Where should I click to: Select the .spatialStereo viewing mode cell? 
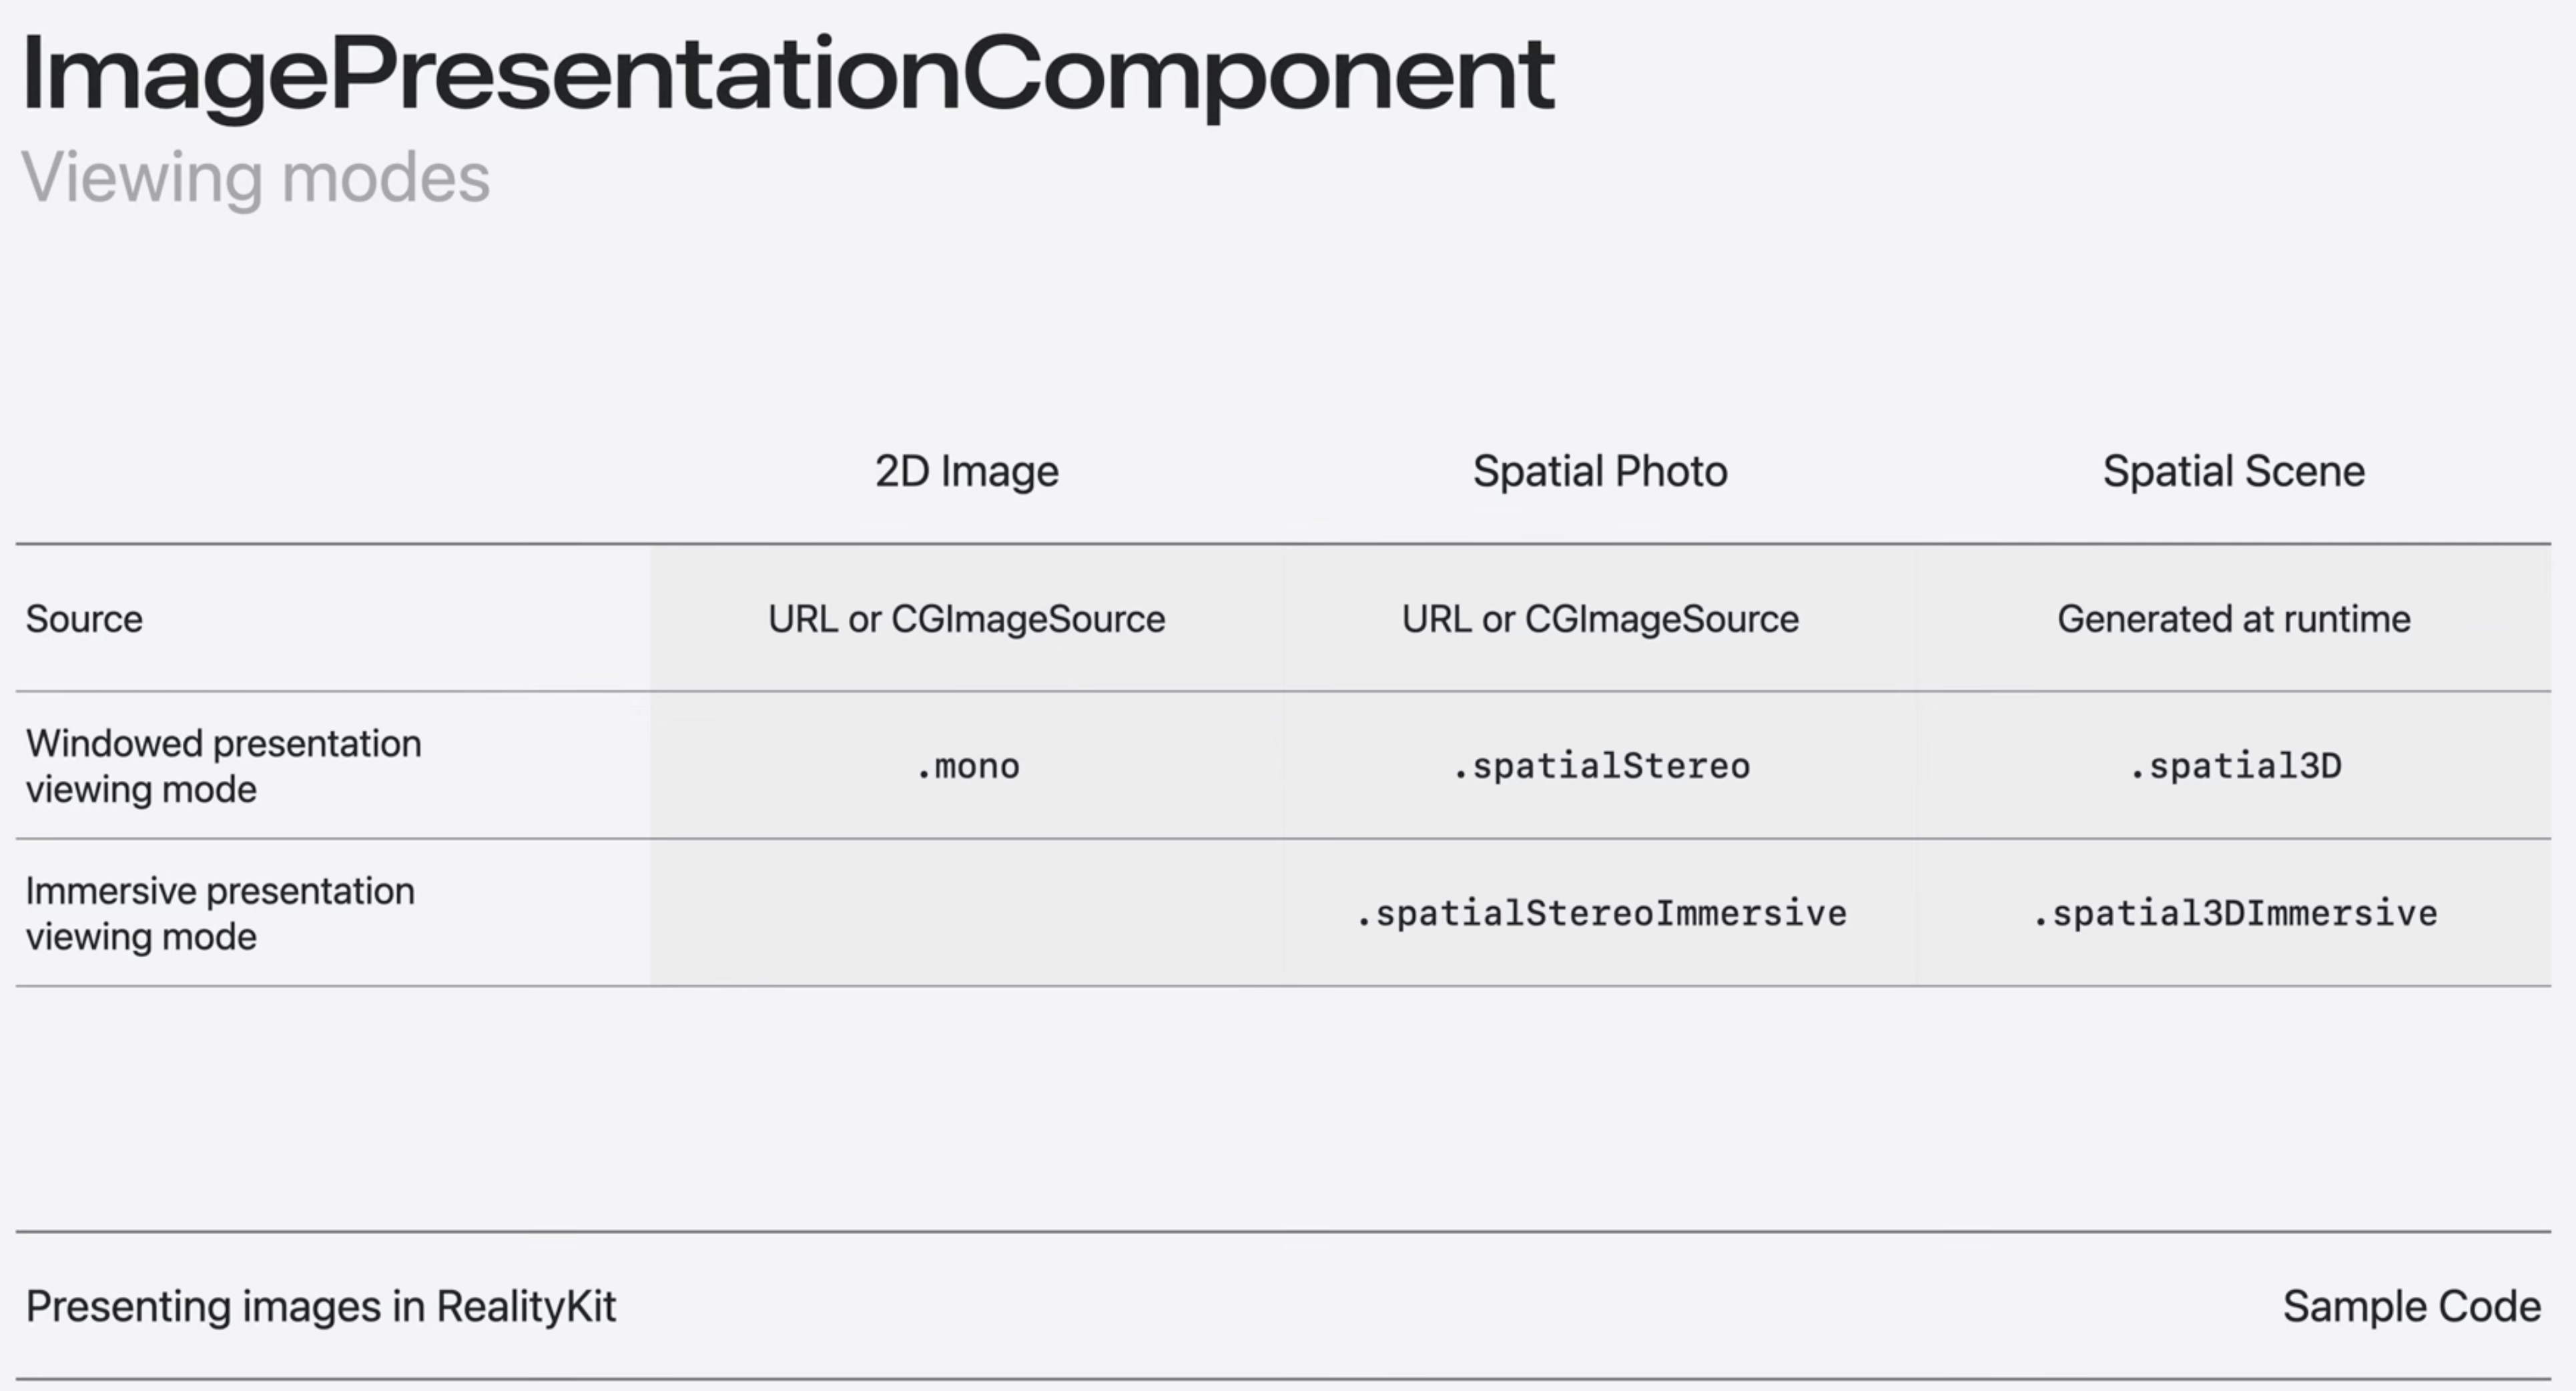click(x=1600, y=766)
